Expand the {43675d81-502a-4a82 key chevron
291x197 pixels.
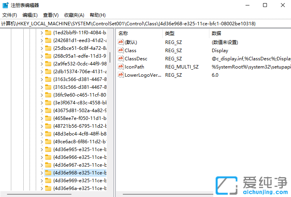42,111
